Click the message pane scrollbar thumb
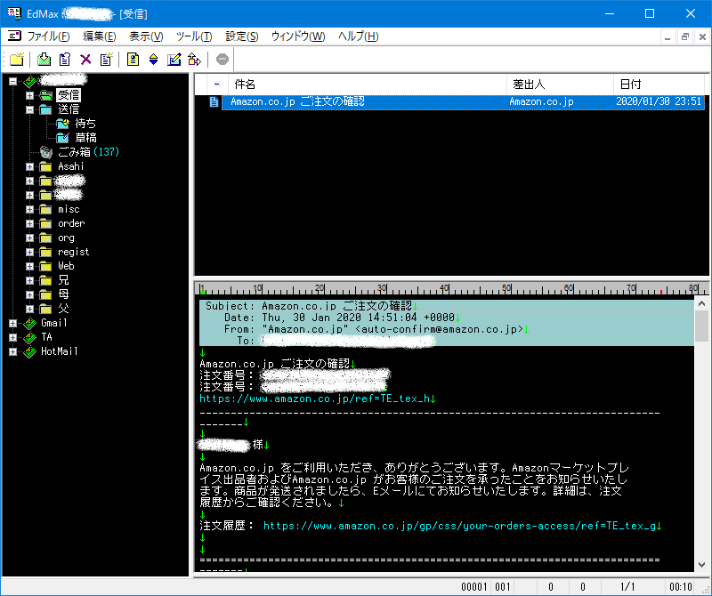This screenshot has height=596, width=712. [701, 326]
